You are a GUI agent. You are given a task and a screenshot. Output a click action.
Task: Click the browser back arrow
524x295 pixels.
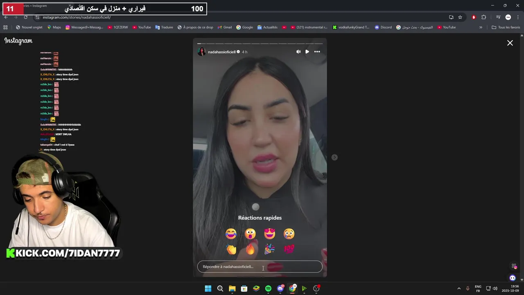[6, 17]
